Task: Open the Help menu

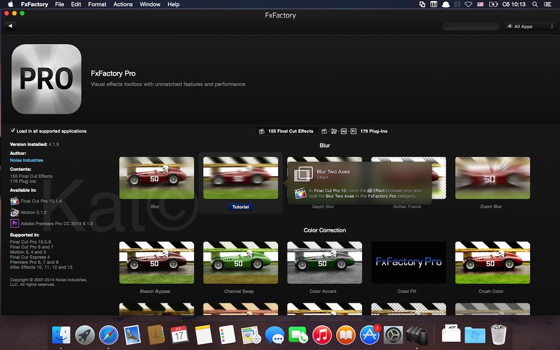Action: click(x=174, y=4)
